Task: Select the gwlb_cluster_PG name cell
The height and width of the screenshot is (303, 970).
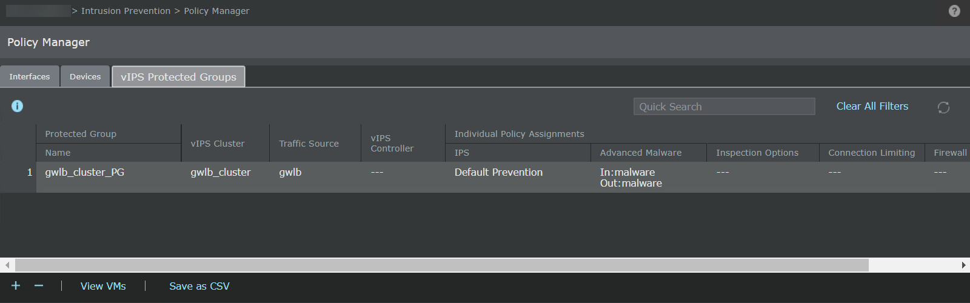Action: click(x=109, y=177)
